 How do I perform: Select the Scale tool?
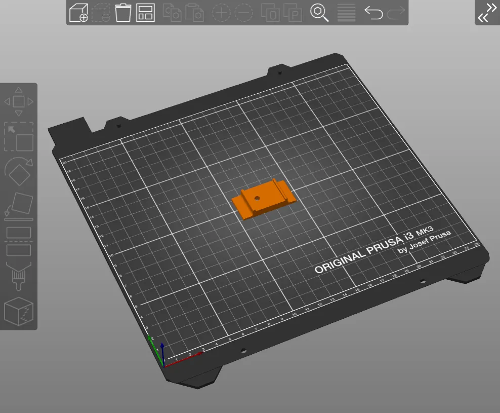(19, 137)
